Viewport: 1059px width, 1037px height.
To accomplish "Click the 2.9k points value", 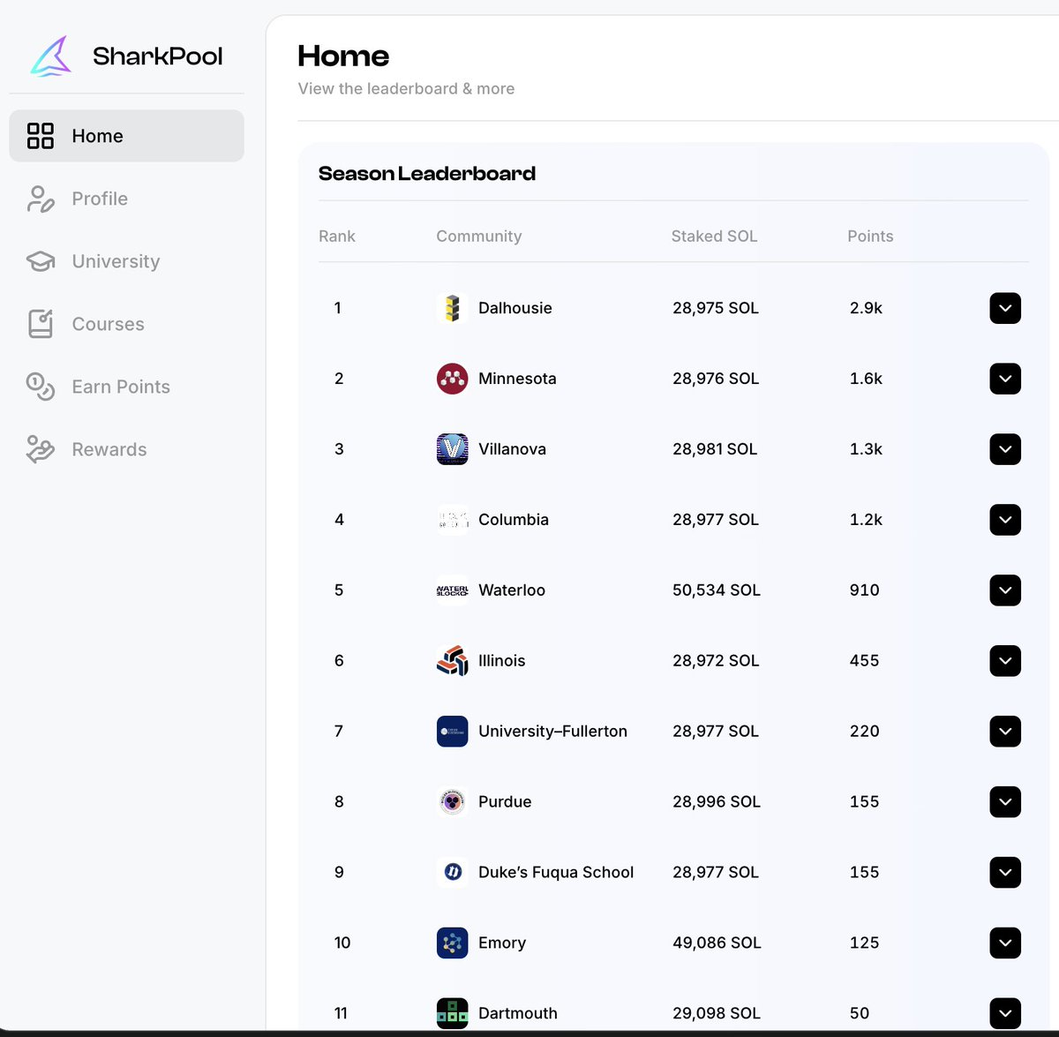I will [x=866, y=308].
